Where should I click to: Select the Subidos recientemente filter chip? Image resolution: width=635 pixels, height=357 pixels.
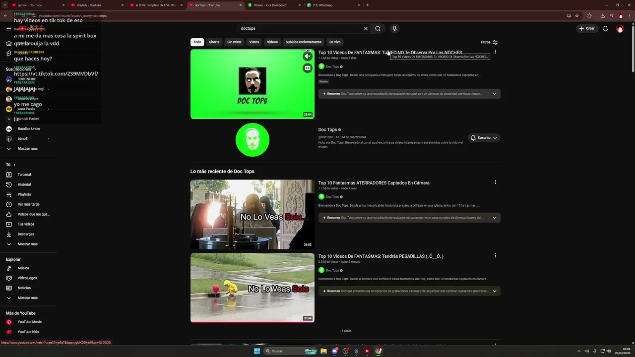click(304, 42)
